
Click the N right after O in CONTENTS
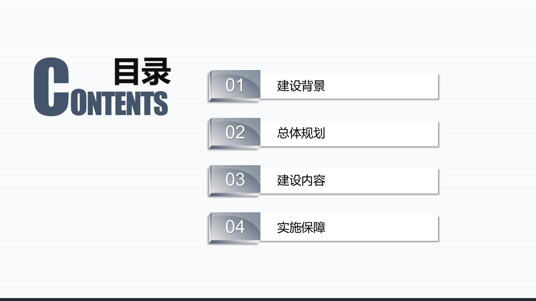pos(94,103)
